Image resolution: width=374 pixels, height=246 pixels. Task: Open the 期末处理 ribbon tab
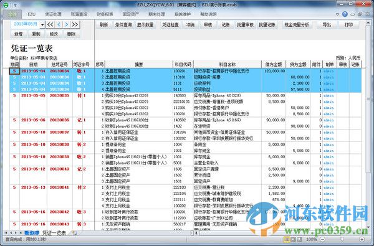(156, 14)
